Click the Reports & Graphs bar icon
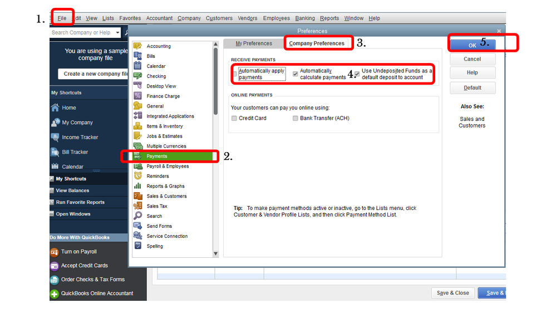Viewport: 556px width, 313px height. [x=137, y=185]
